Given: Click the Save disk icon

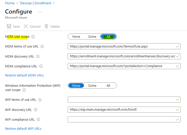Looking at the screenshot, I should pos(9,26).
